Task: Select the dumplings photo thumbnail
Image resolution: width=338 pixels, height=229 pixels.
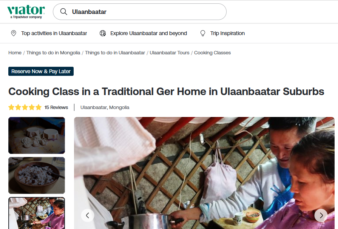Action: [37, 135]
